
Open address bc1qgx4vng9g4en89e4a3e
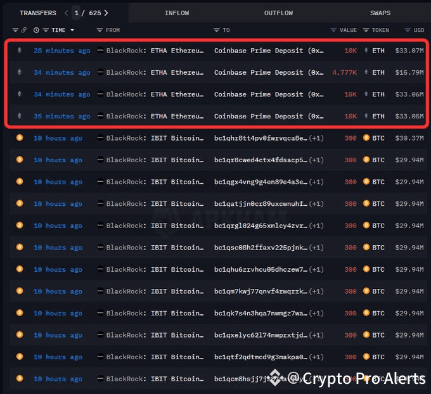261,182
